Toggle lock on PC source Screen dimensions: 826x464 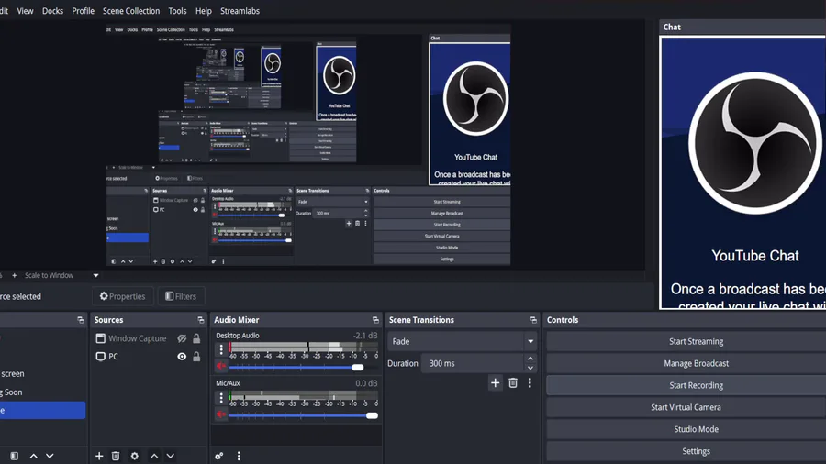point(196,357)
